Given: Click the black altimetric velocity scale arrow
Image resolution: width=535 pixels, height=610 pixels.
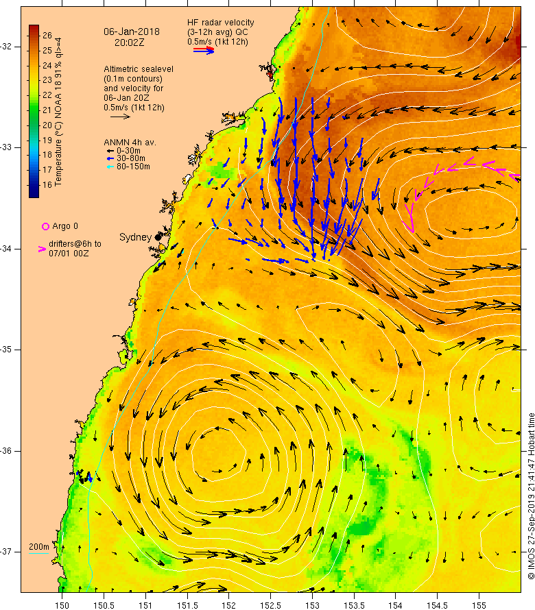Looking at the screenshot, I should (x=120, y=117).
